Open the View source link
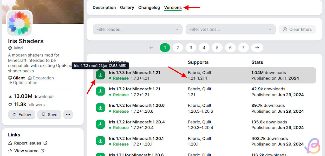325x156 pixels. point(26,151)
